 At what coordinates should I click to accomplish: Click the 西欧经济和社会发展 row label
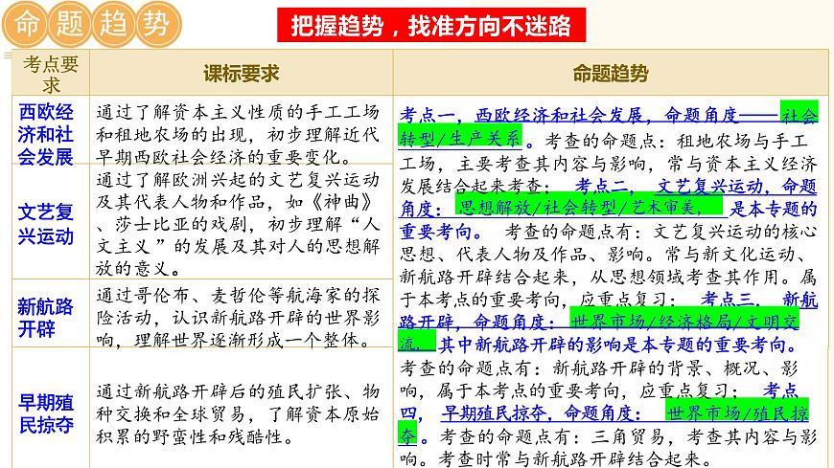click(x=46, y=134)
